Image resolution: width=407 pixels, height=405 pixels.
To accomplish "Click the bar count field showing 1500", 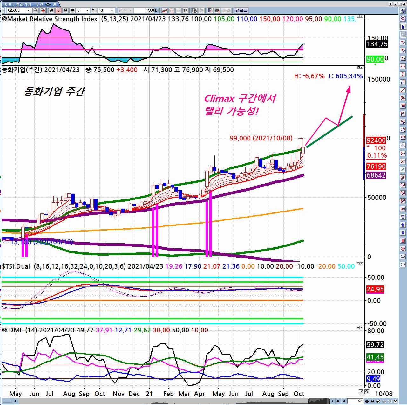I will 145,10.
